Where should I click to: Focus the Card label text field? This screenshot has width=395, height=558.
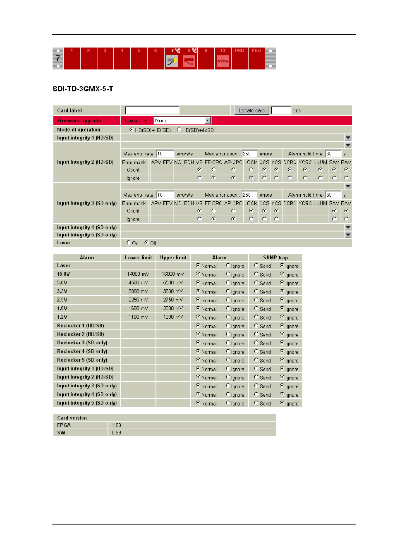coord(152,110)
